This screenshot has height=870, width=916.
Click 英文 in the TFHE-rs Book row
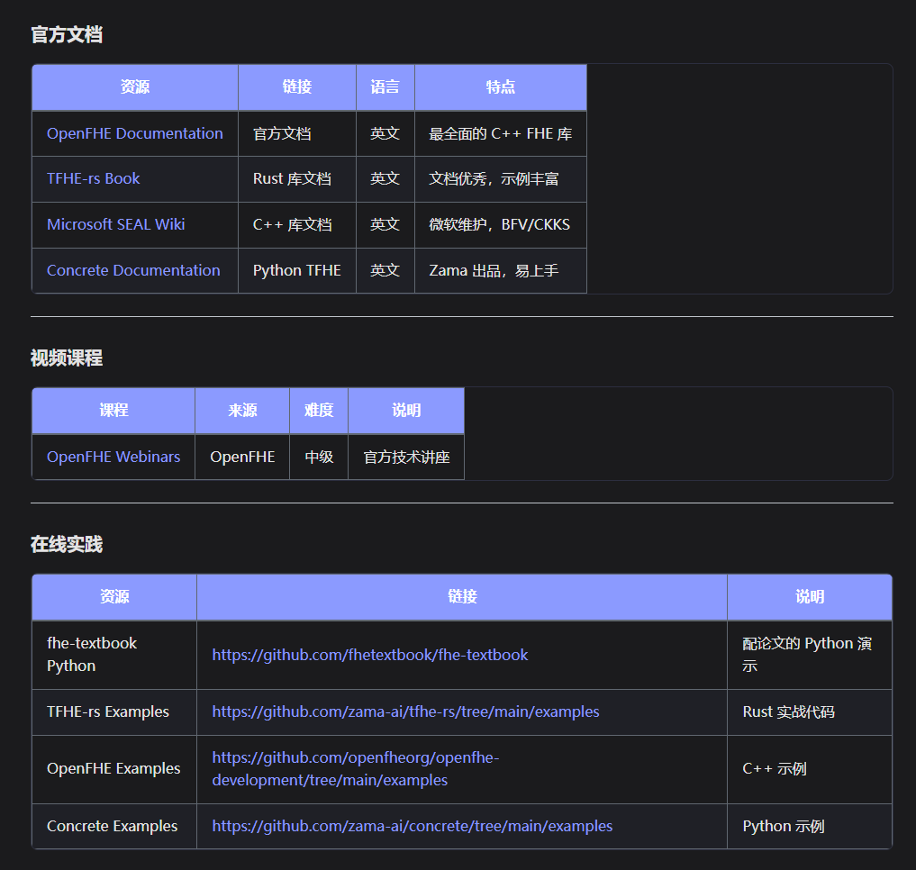(x=385, y=179)
